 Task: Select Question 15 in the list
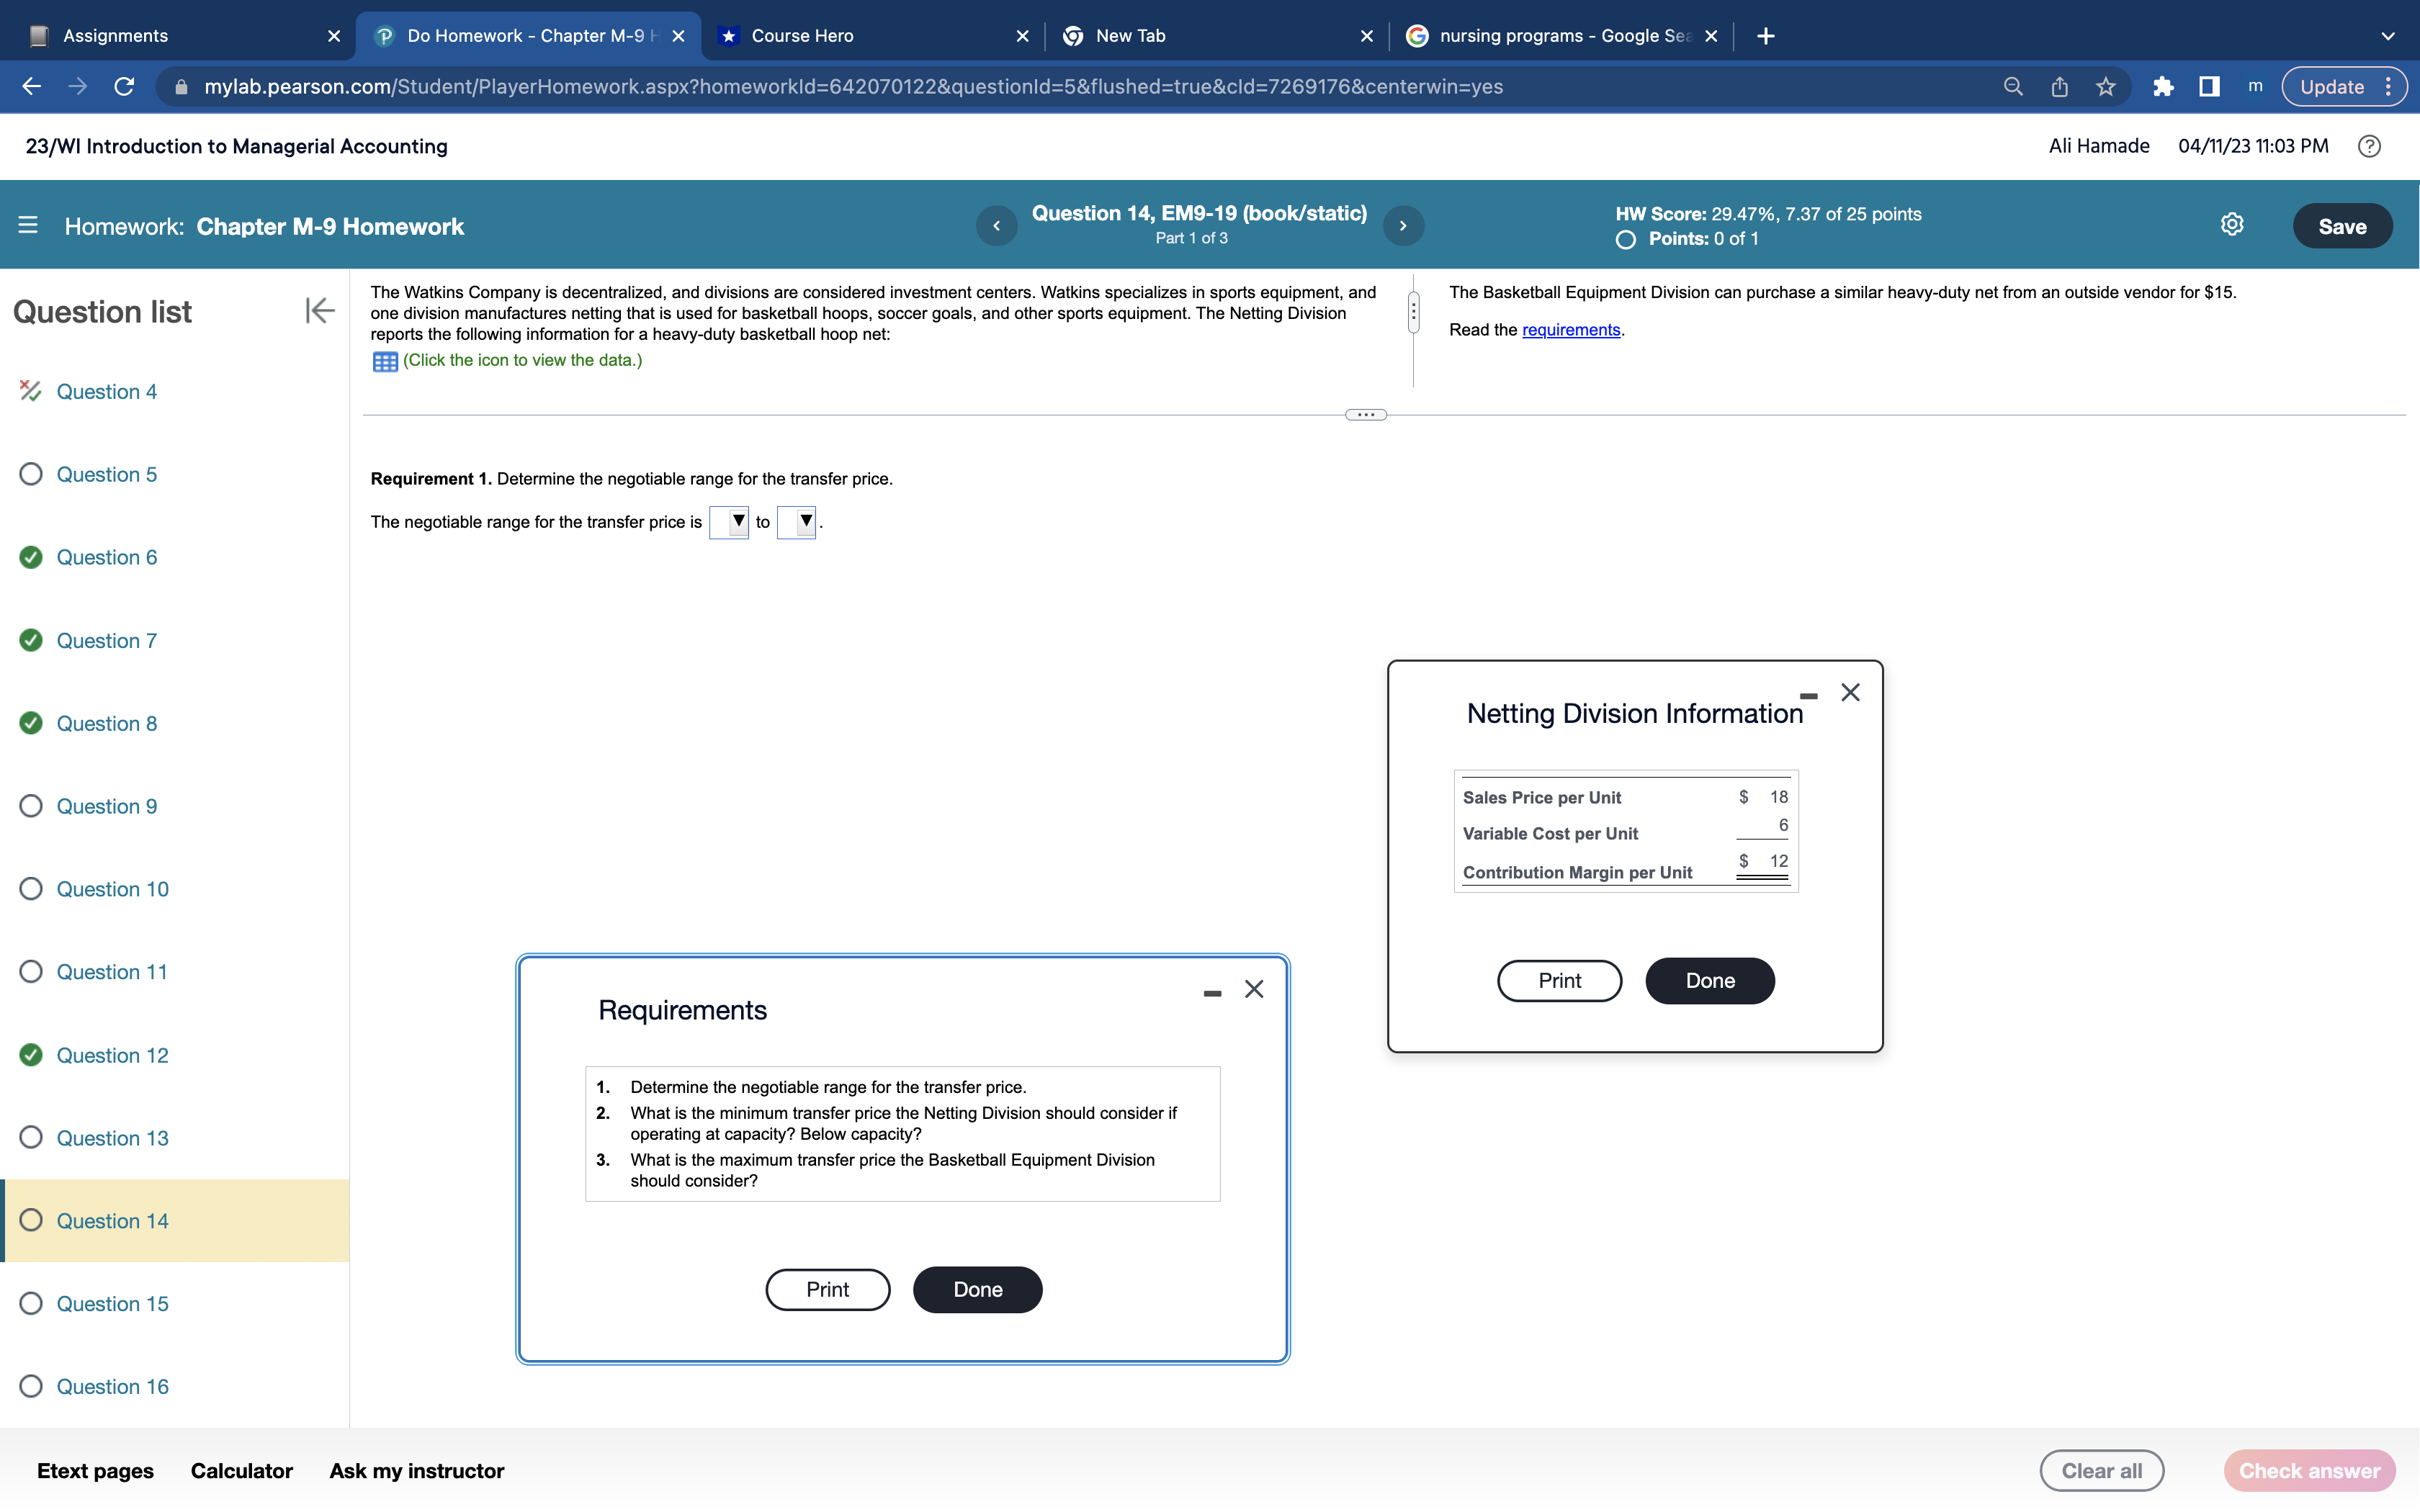(x=112, y=1303)
